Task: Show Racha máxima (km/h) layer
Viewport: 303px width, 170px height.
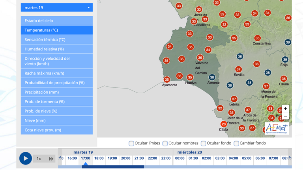Action: click(x=57, y=73)
